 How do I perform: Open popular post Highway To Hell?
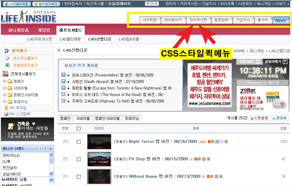point(118,101)
